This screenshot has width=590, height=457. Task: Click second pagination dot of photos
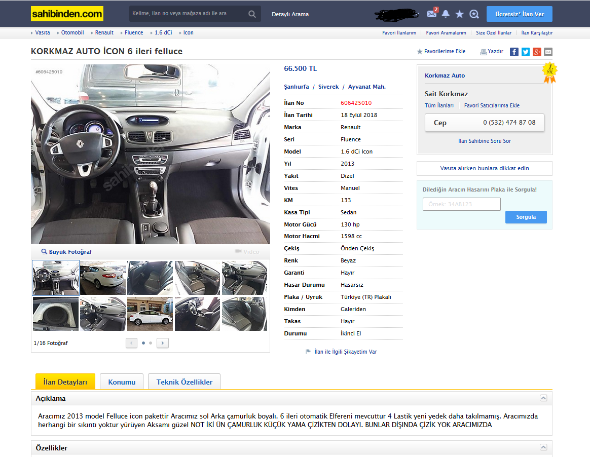[151, 343]
